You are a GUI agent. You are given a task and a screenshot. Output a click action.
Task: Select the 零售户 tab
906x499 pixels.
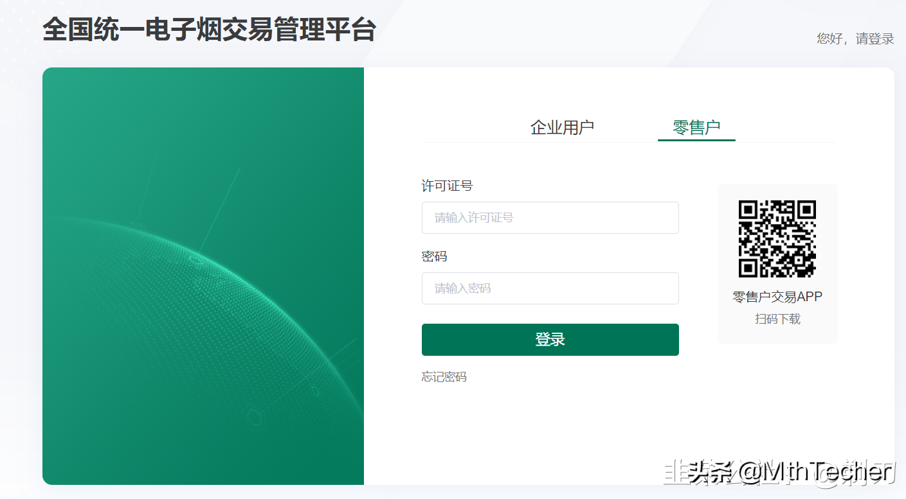click(x=696, y=127)
